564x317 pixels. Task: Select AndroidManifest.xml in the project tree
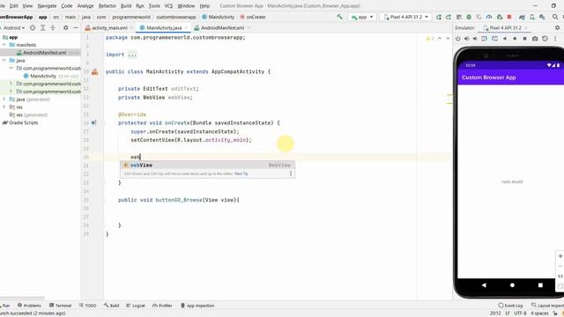pos(45,53)
